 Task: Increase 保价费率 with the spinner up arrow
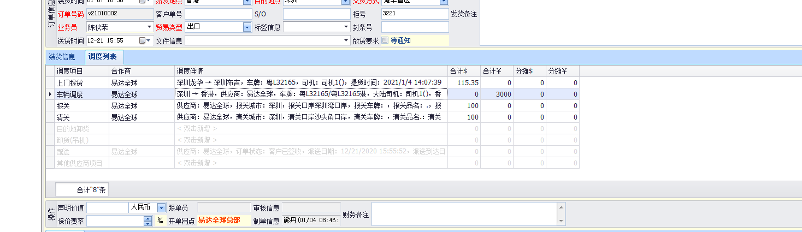point(148,218)
